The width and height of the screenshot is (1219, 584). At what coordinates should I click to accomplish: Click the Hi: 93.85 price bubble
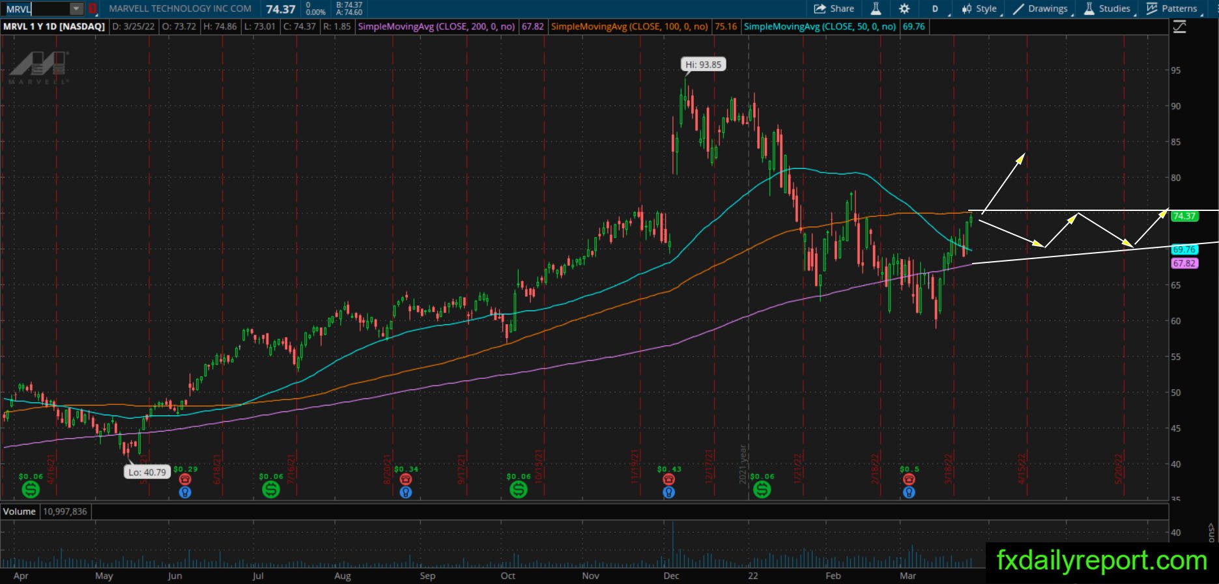point(704,64)
